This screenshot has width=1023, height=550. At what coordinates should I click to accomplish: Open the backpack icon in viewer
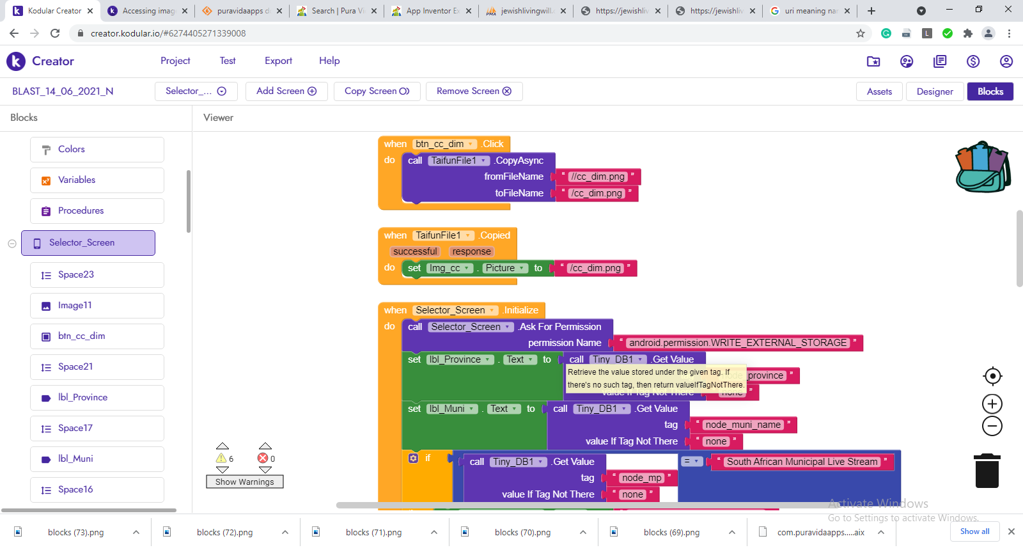tap(983, 167)
